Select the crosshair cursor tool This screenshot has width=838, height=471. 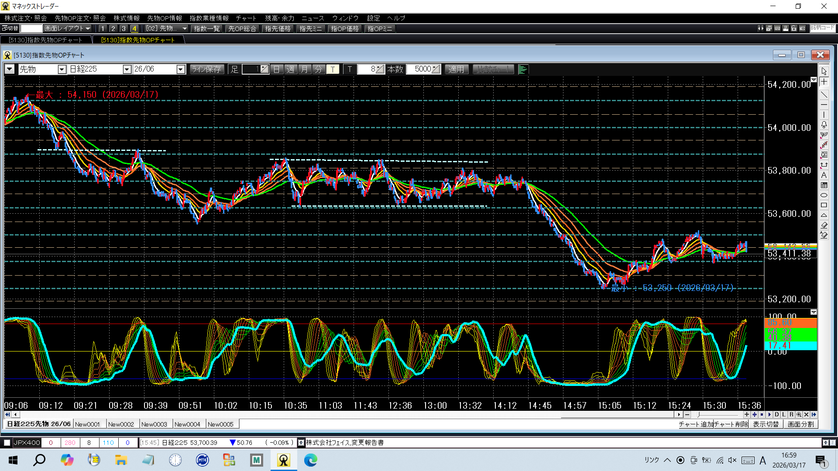coord(824,82)
